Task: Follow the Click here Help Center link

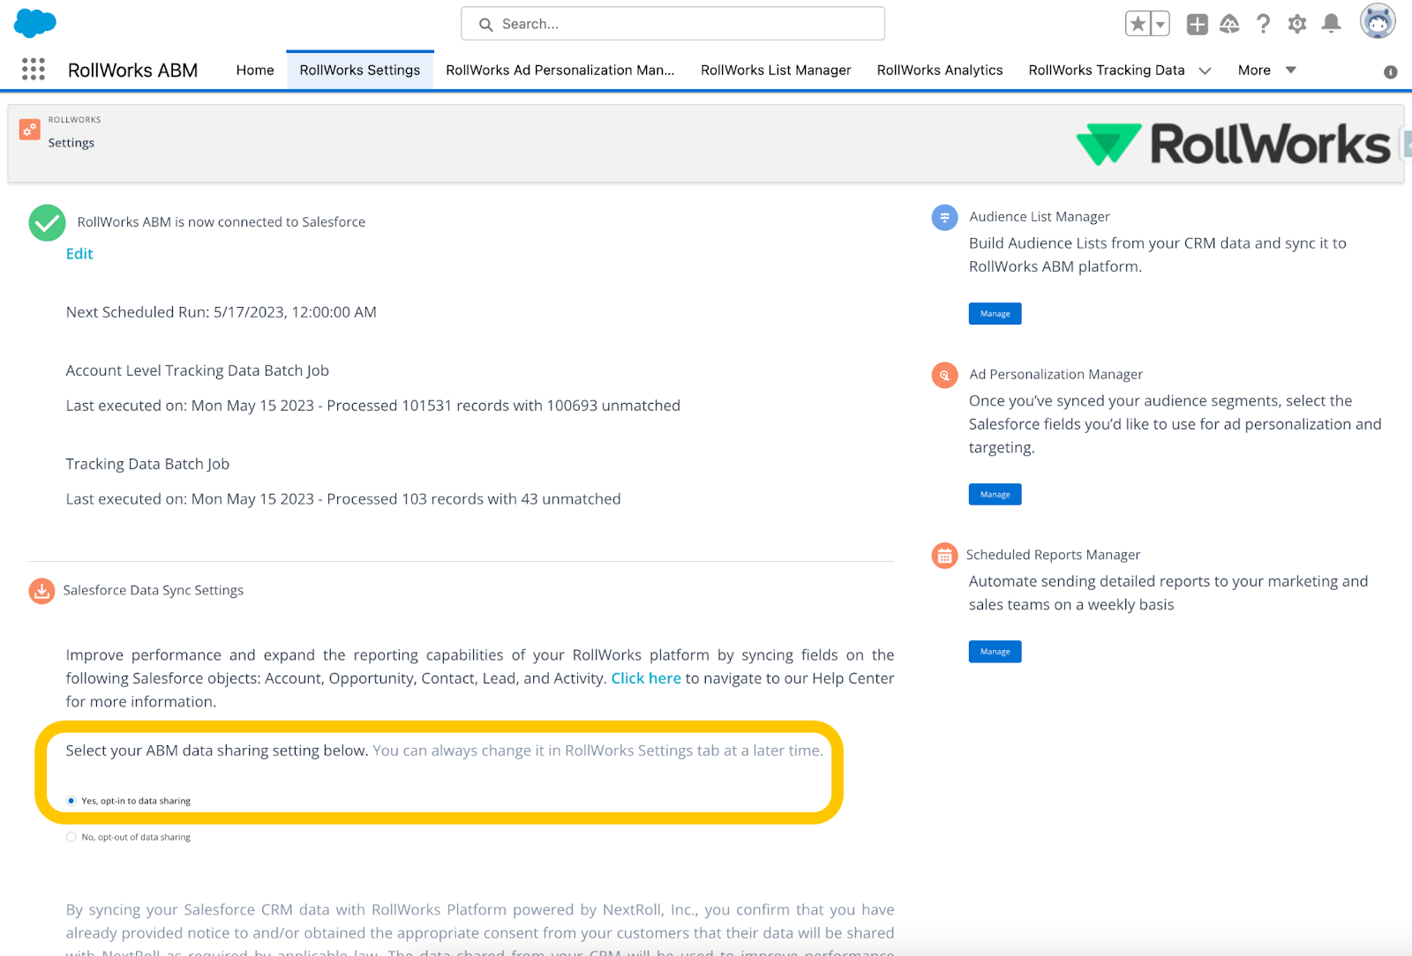Action: click(x=646, y=678)
